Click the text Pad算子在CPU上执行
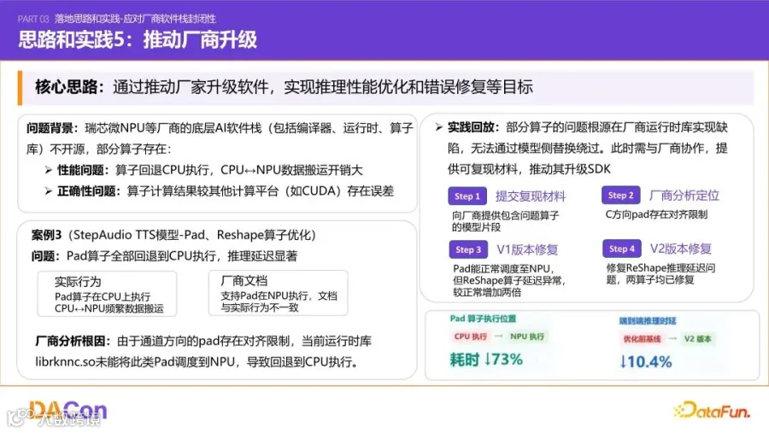This screenshot has height=433, width=769. (103, 296)
